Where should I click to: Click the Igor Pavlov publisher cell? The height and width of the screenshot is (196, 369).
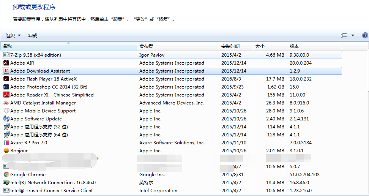tap(152, 55)
